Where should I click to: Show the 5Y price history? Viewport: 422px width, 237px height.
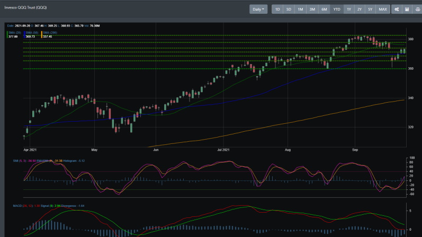(370, 9)
